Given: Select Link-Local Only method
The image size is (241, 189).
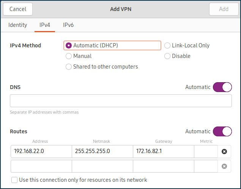Looking at the screenshot, I should coord(167,45).
